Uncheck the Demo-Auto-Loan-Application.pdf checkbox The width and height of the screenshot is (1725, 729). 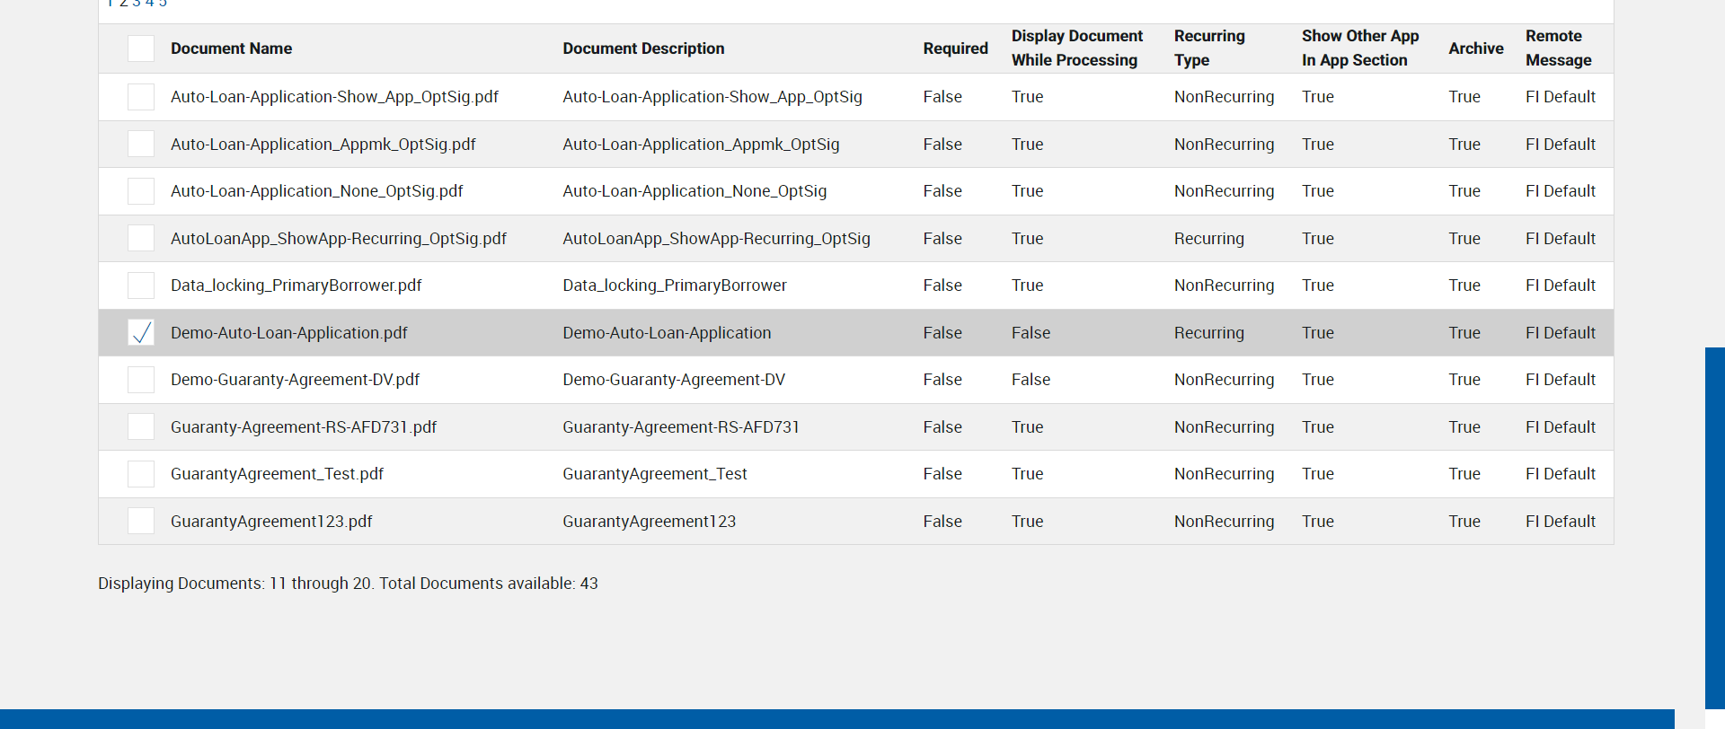(141, 333)
